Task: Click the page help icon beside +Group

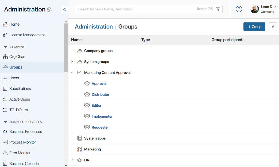Action: (273, 27)
